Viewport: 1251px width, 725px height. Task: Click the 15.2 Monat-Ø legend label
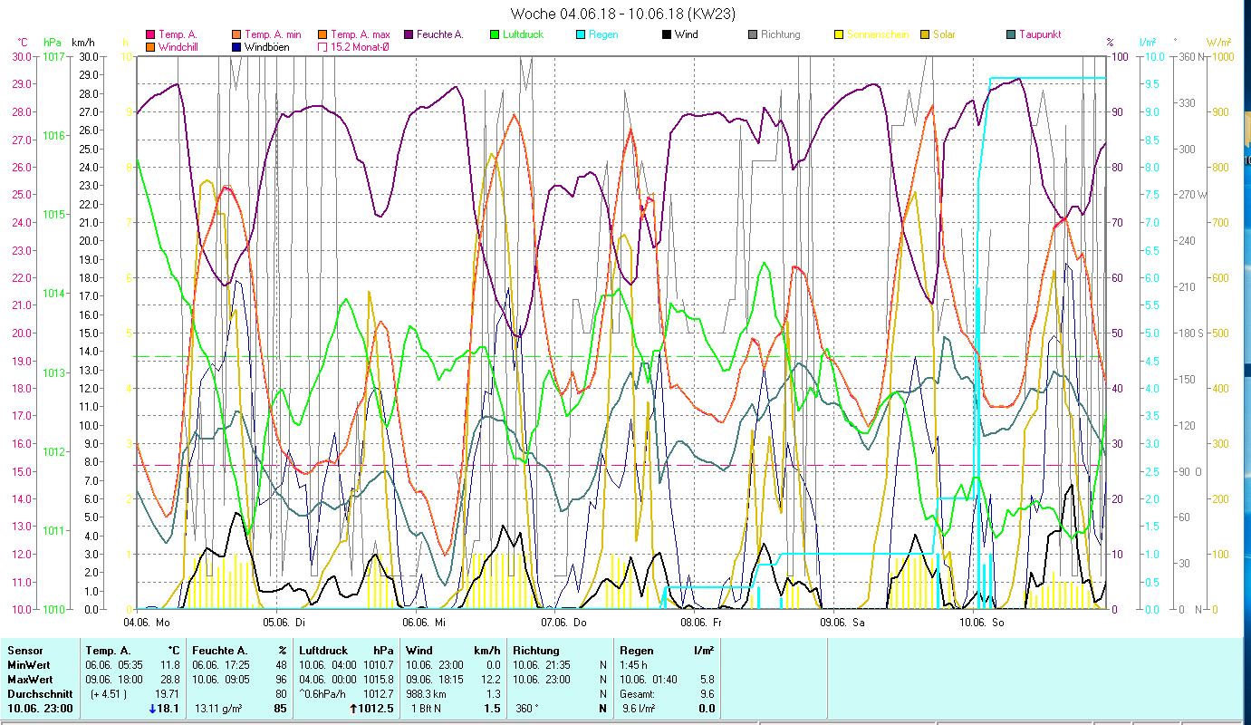[361, 46]
